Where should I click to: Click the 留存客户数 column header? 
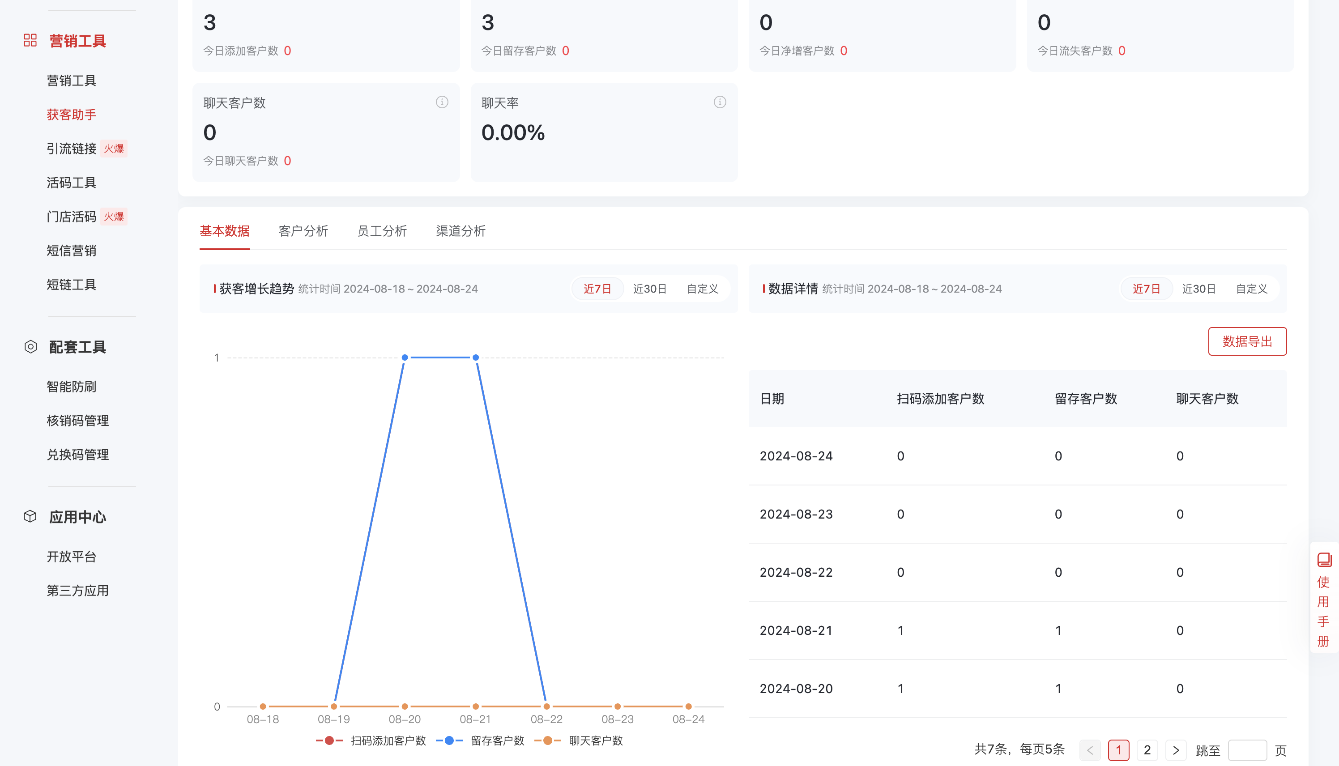1086,399
